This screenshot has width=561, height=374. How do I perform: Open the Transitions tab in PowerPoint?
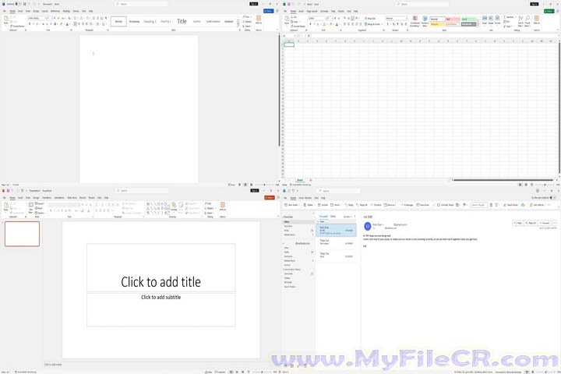tap(47, 198)
